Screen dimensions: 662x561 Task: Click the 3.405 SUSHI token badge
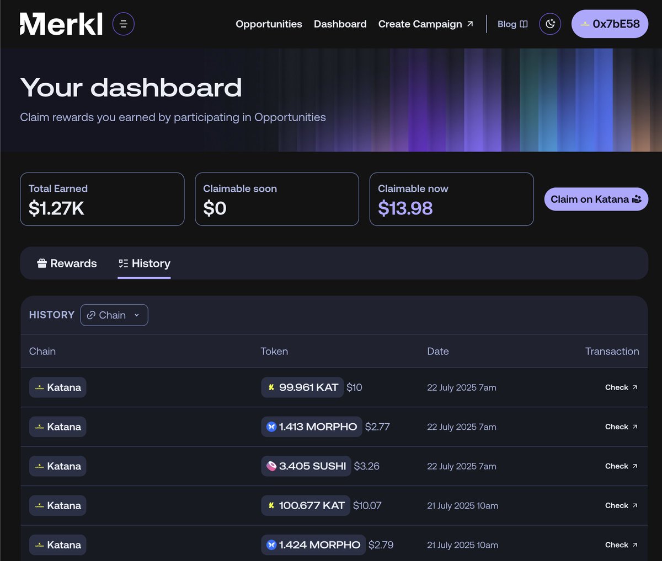306,466
